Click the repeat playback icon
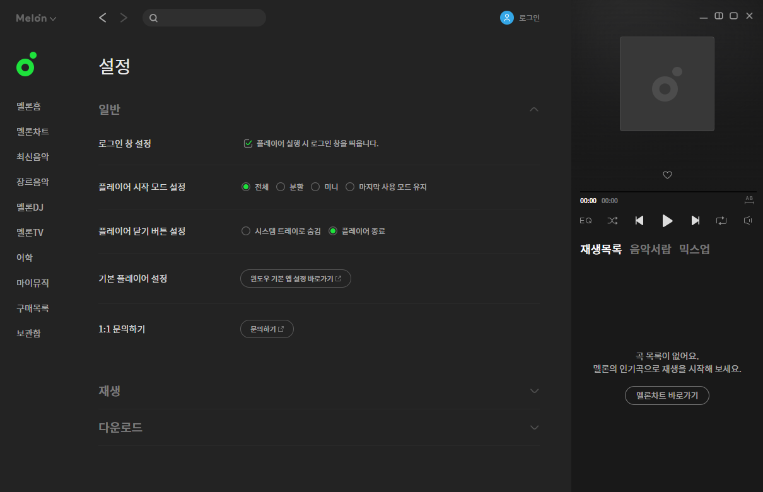Image resolution: width=763 pixels, height=492 pixels. pyautogui.click(x=722, y=220)
